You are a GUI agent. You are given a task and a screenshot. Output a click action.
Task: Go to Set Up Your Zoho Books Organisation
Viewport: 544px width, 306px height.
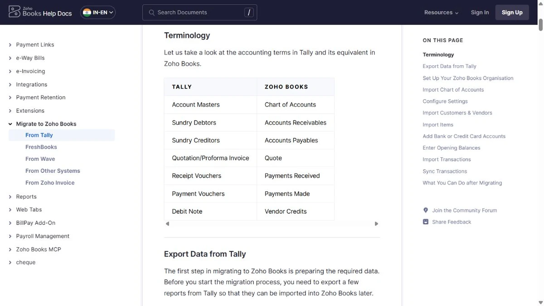tap(468, 78)
